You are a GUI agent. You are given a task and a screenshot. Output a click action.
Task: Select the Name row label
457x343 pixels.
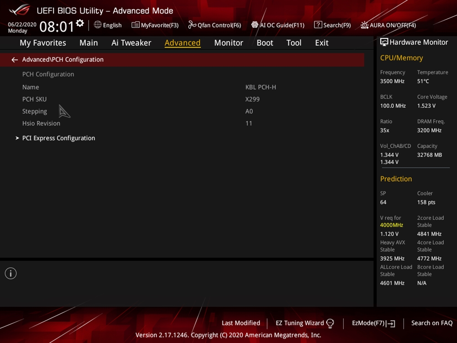pos(31,87)
